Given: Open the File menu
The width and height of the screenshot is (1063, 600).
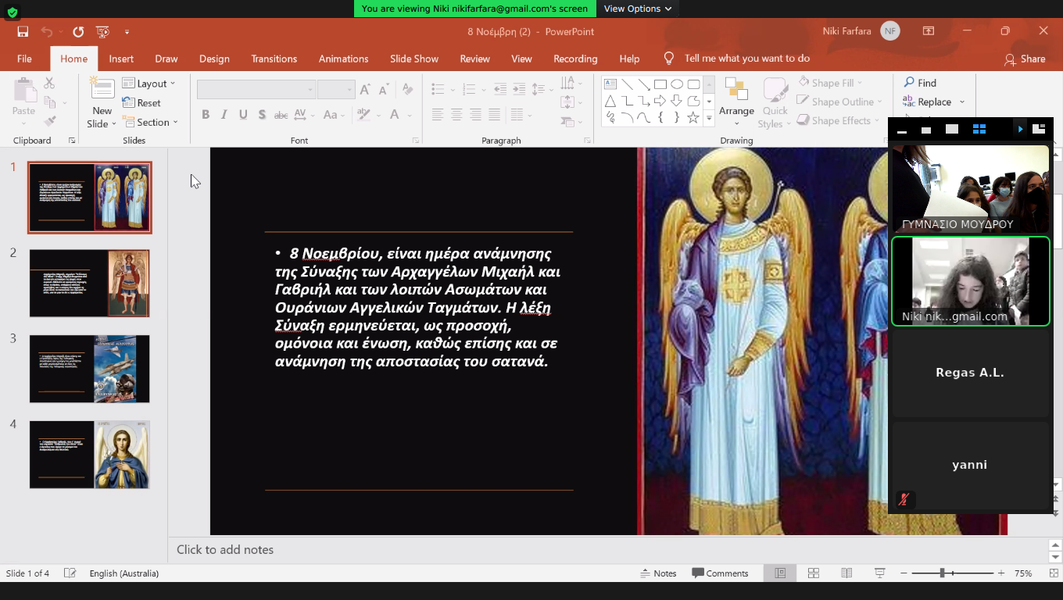Looking at the screenshot, I should point(24,59).
